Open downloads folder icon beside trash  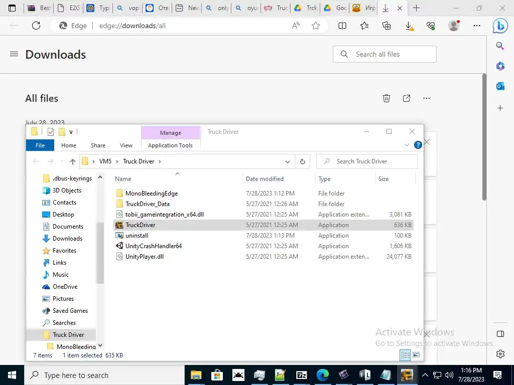coord(407,98)
